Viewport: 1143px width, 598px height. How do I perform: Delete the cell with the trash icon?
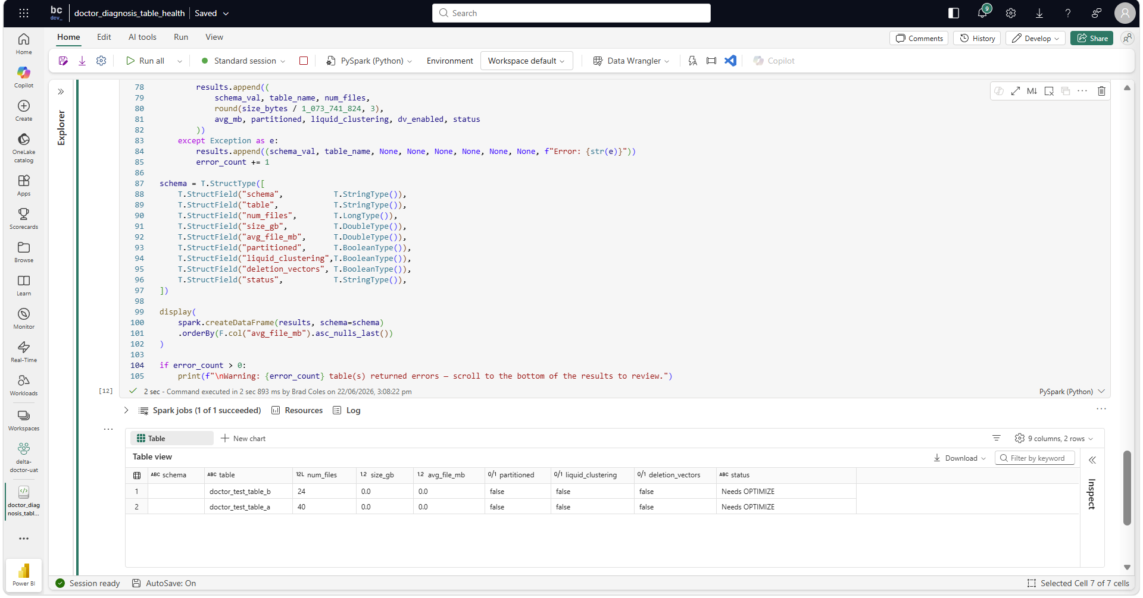click(x=1101, y=91)
